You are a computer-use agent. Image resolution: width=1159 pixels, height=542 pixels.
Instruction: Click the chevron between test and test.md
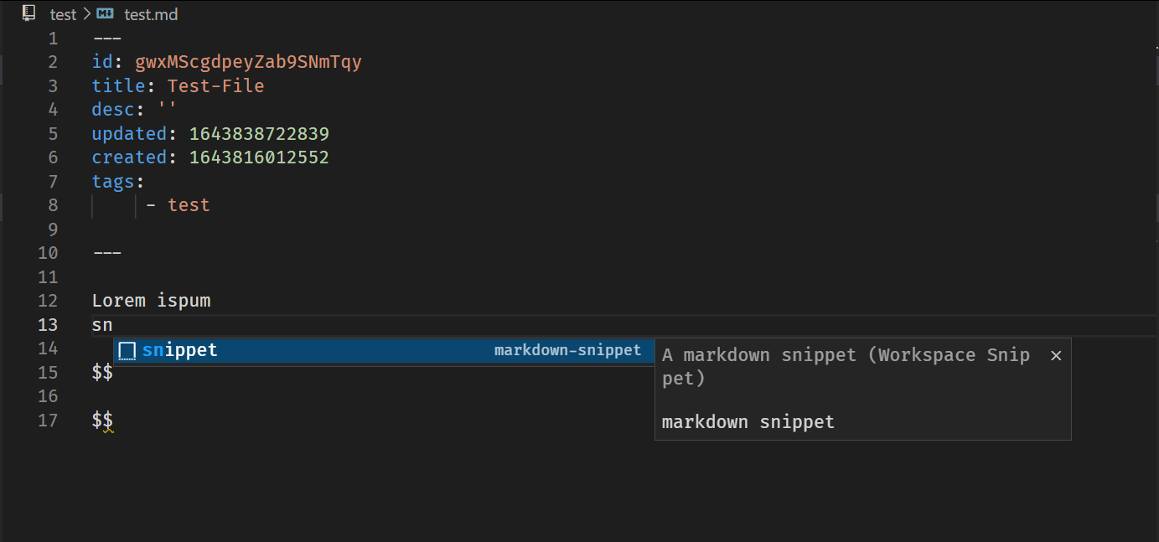[x=85, y=13]
